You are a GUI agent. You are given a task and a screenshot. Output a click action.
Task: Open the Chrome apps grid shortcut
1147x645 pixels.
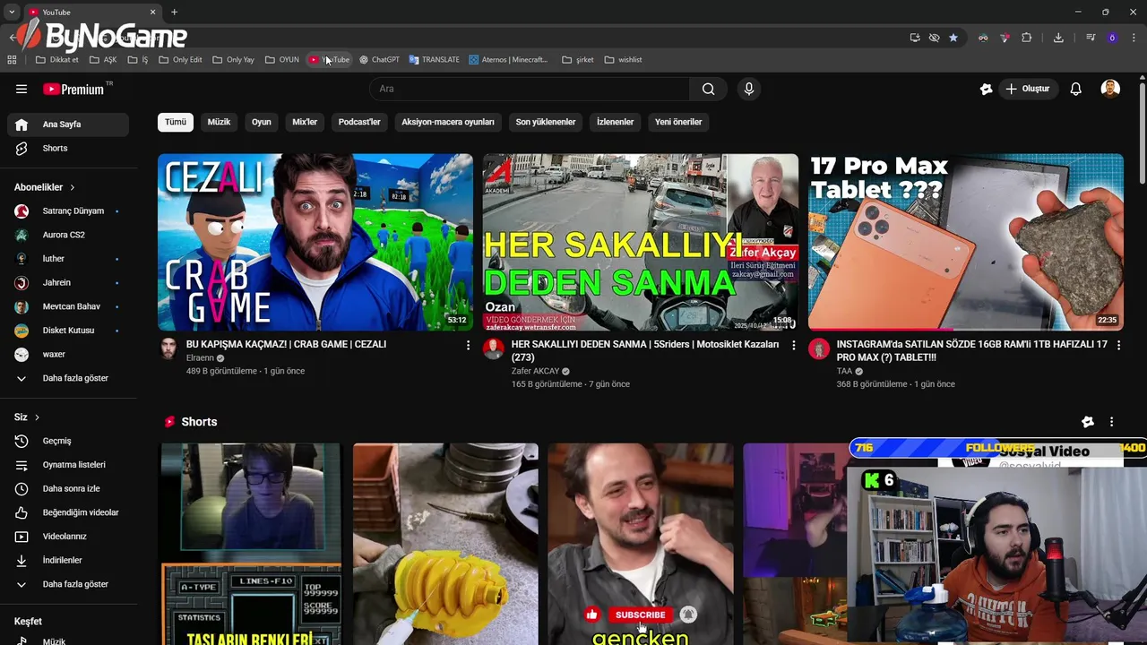12,60
